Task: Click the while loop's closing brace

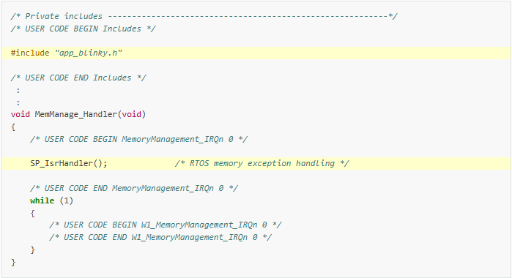Action: point(33,249)
